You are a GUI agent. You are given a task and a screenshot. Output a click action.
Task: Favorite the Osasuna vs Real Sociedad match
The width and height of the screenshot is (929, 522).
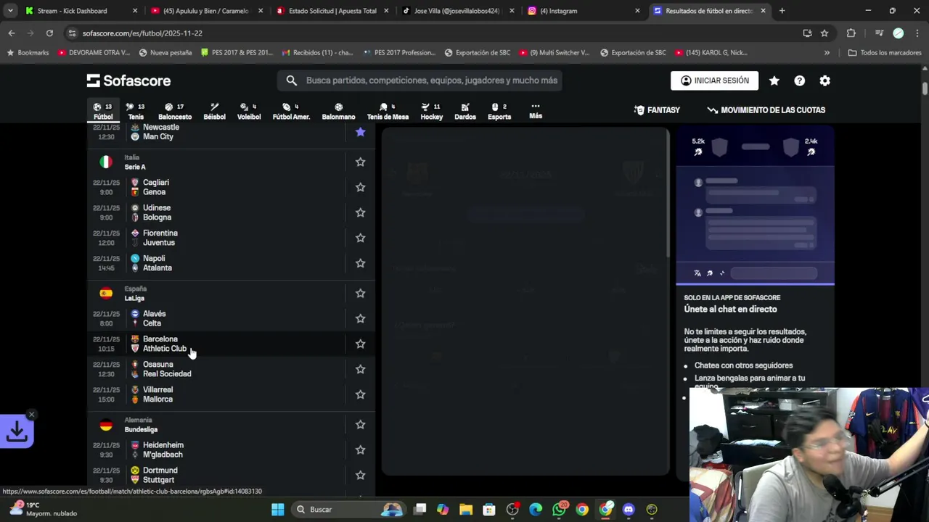coord(360,369)
